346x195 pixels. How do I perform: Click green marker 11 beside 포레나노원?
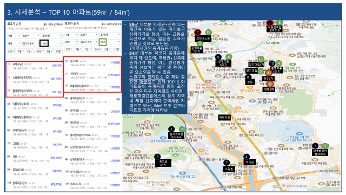[208, 32]
